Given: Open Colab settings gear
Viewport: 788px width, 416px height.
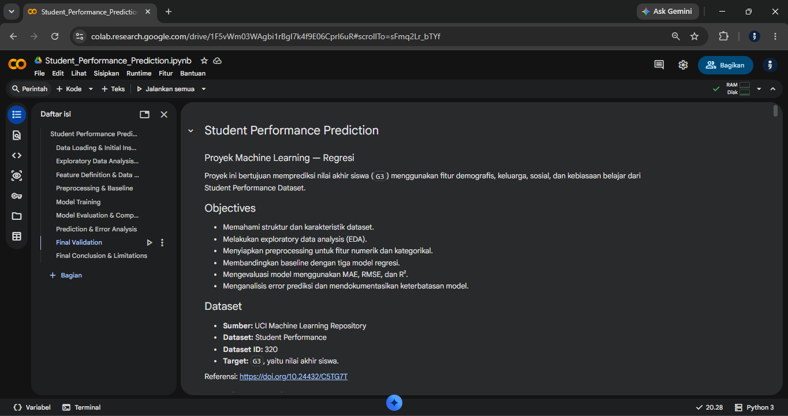Looking at the screenshot, I should click(683, 65).
